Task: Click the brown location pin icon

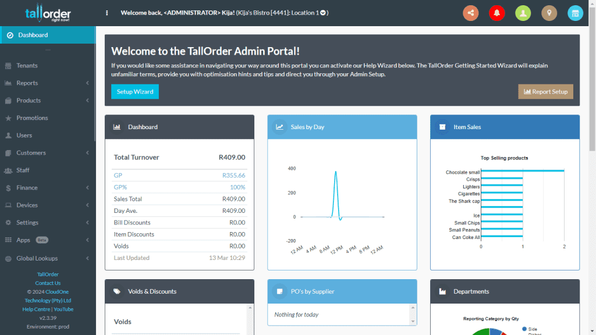Action: (549, 13)
